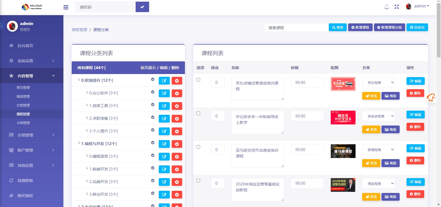Delete the 1.前端开发 category

(177, 169)
